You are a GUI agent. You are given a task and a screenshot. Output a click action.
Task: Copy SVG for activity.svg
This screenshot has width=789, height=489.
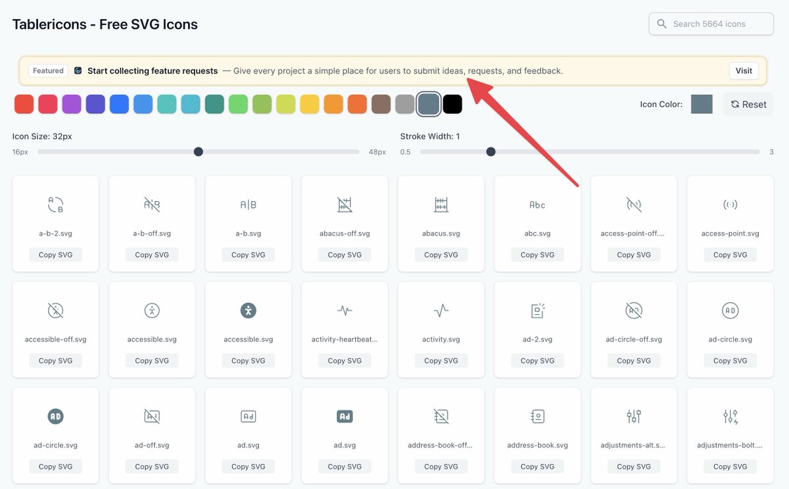point(441,361)
